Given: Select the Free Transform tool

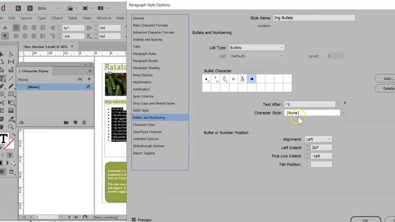Looking at the screenshot, I should 11,102.
